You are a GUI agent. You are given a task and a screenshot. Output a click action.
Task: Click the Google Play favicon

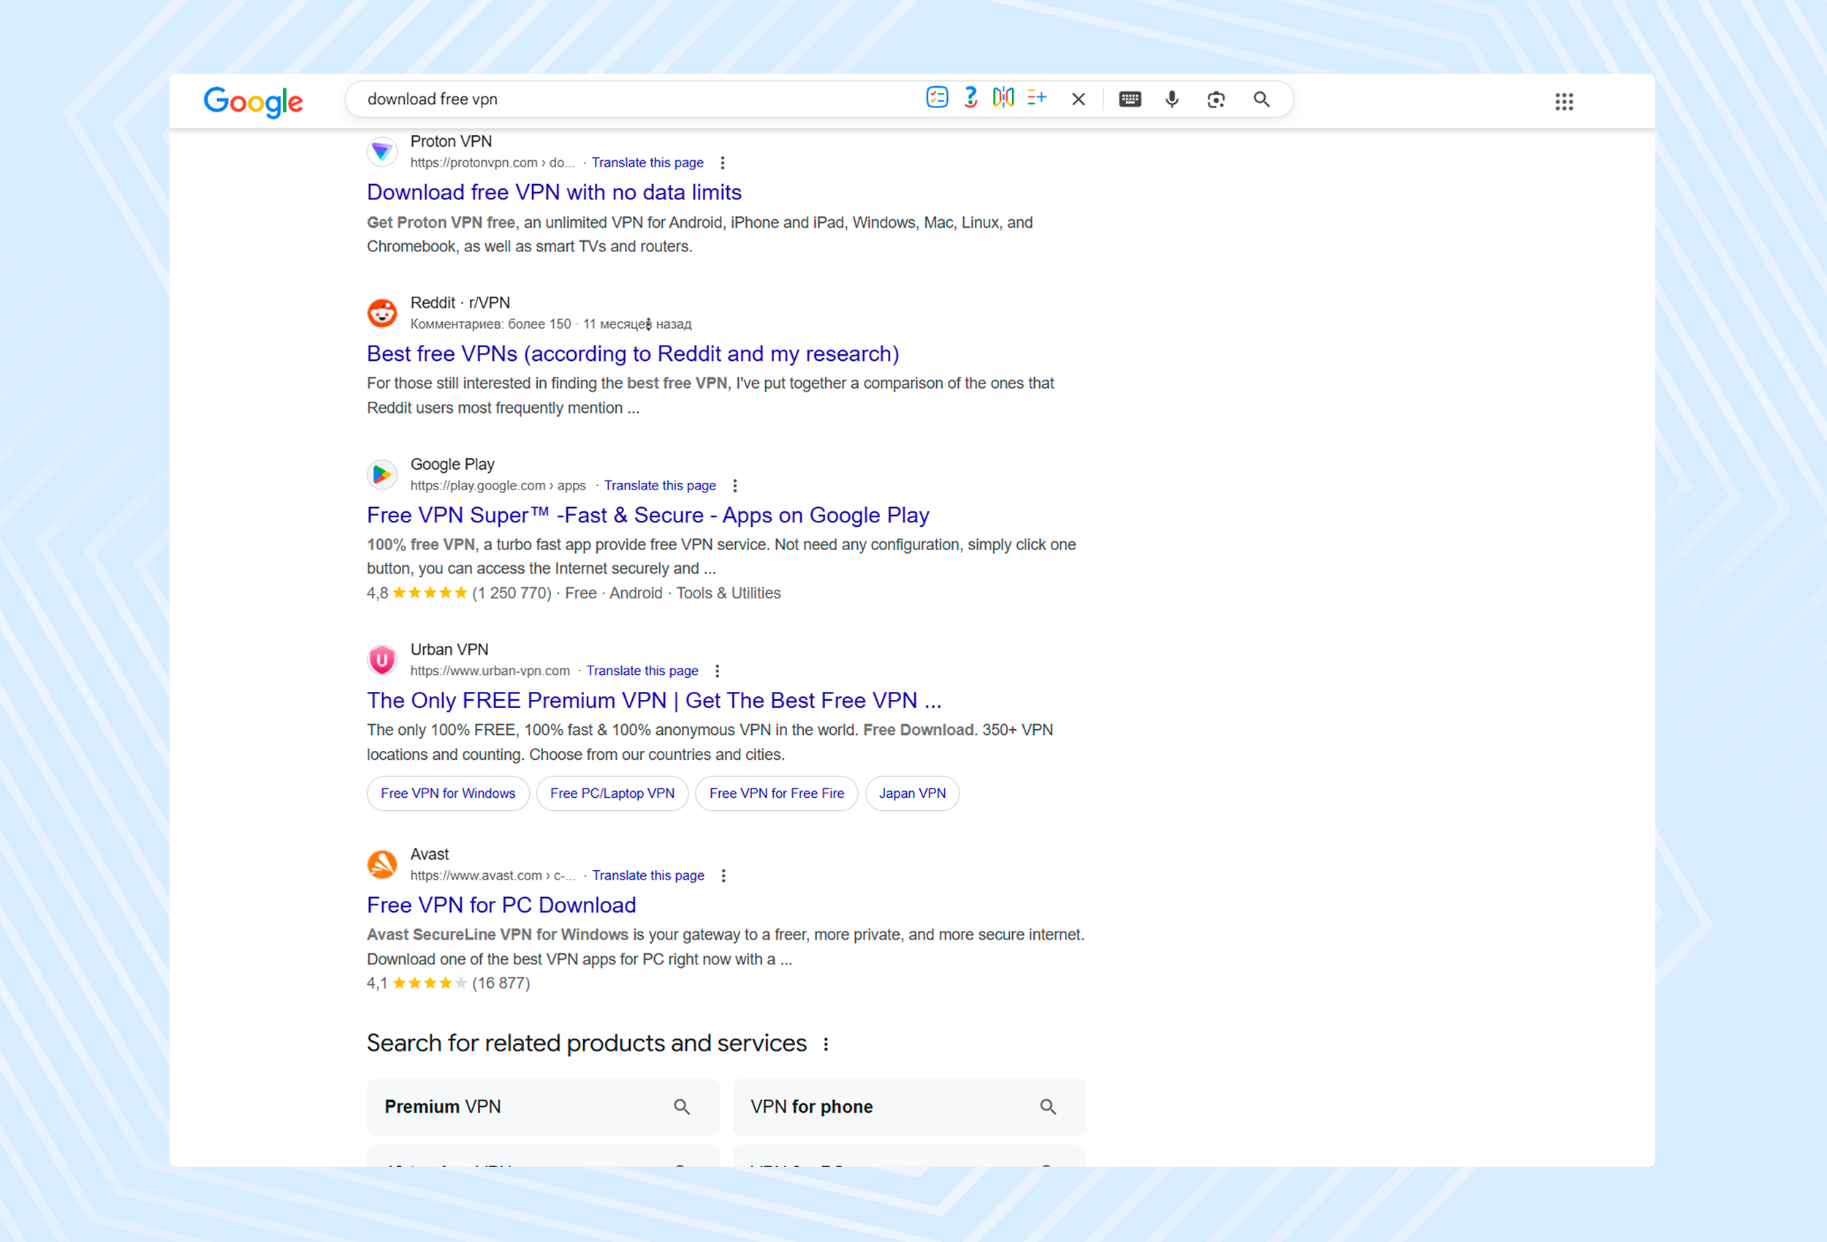(x=382, y=474)
